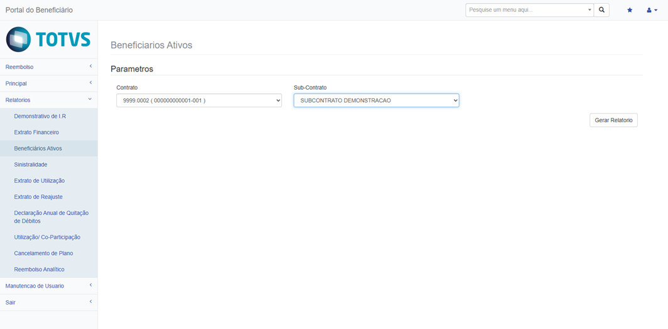Select Cancelamento de Plano item
Viewport: 668px width, 329px height.
click(x=43, y=253)
